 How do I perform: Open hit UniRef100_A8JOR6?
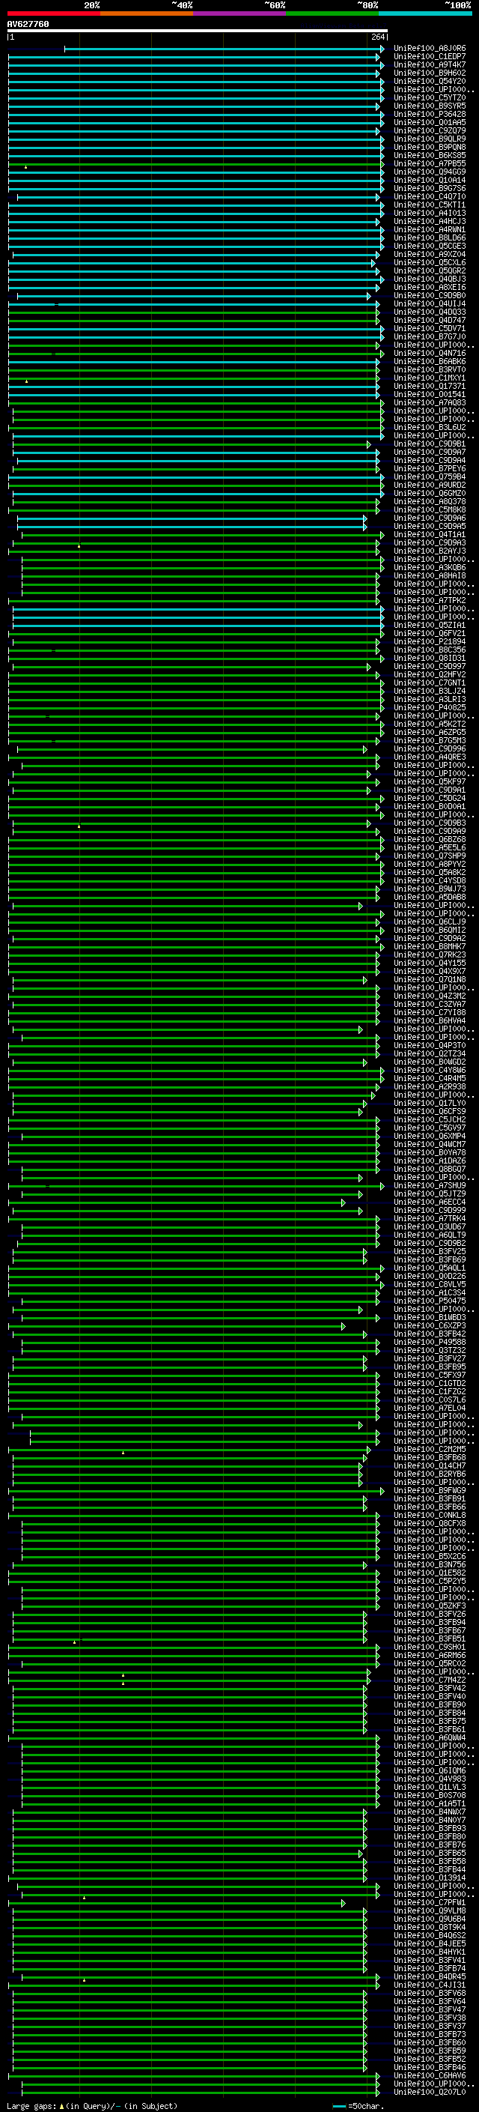click(430, 49)
